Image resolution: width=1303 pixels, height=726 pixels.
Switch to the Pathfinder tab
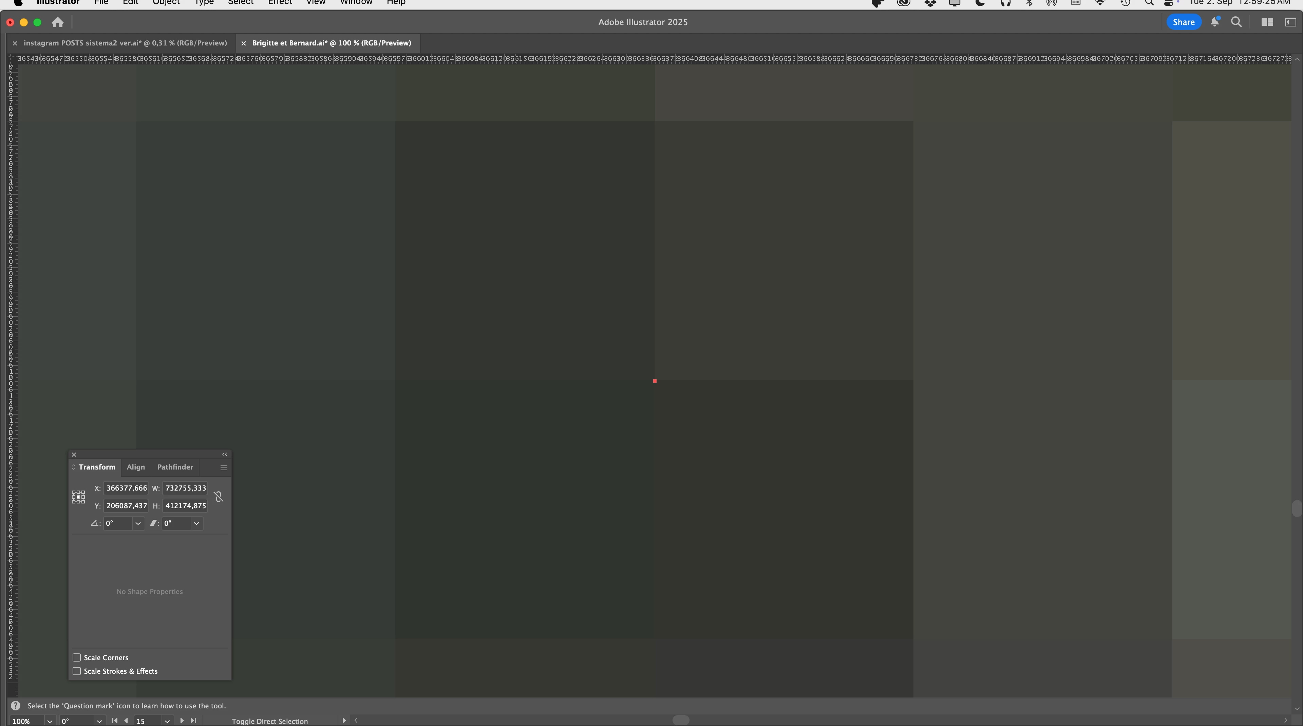click(175, 467)
